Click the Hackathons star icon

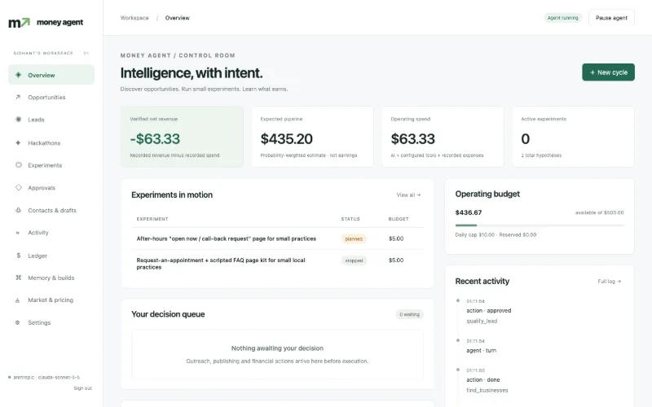pos(18,143)
